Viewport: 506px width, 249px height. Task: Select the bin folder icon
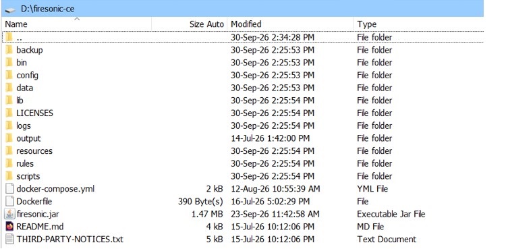coord(9,62)
